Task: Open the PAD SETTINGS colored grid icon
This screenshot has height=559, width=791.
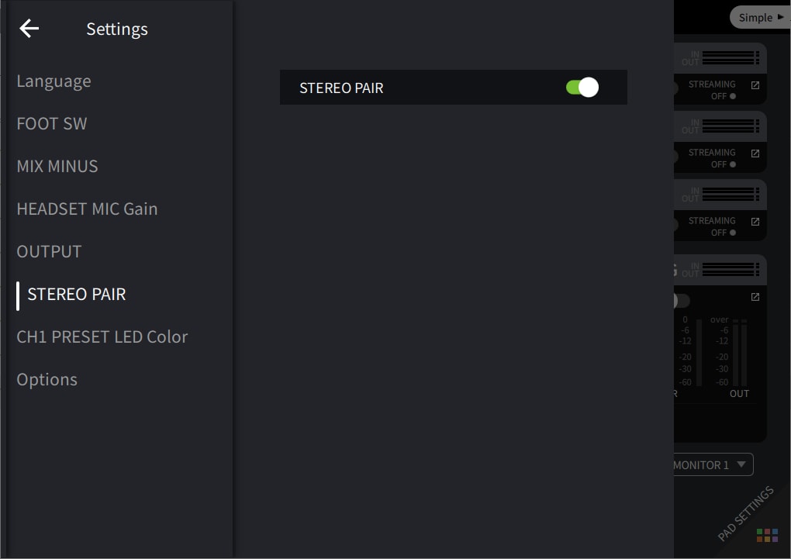Action: pos(766,535)
